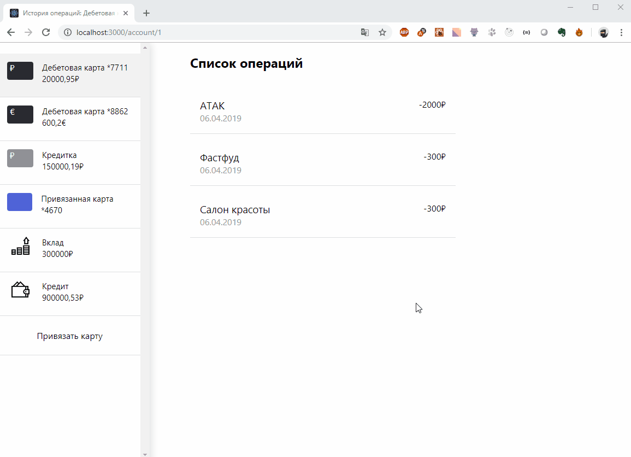Open the fire icon extension
Viewport: 631px width, 457px height.
pyautogui.click(x=579, y=32)
